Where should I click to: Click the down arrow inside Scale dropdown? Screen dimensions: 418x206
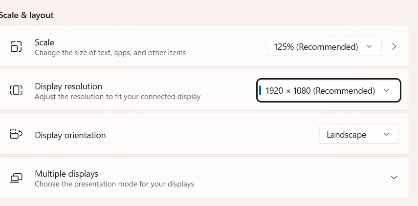[x=369, y=46]
